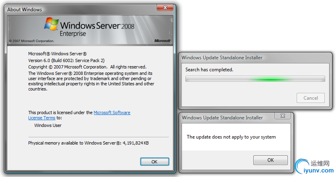
Task: Click title bar of the search progress installer window
Action: [255, 58]
